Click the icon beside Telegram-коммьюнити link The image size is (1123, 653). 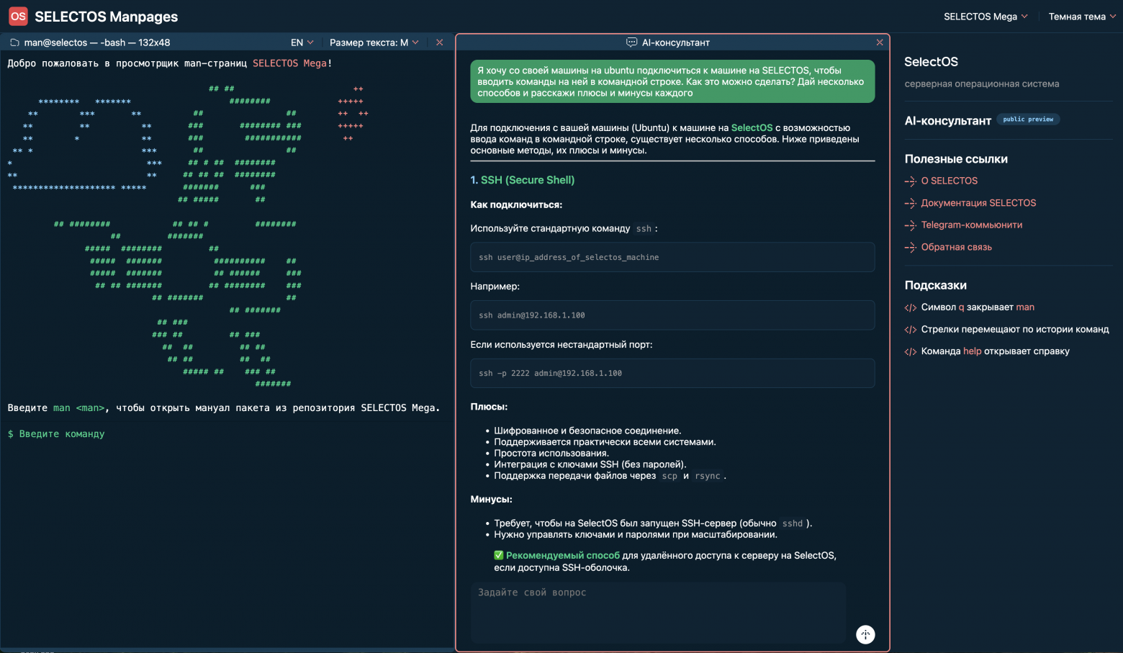910,225
